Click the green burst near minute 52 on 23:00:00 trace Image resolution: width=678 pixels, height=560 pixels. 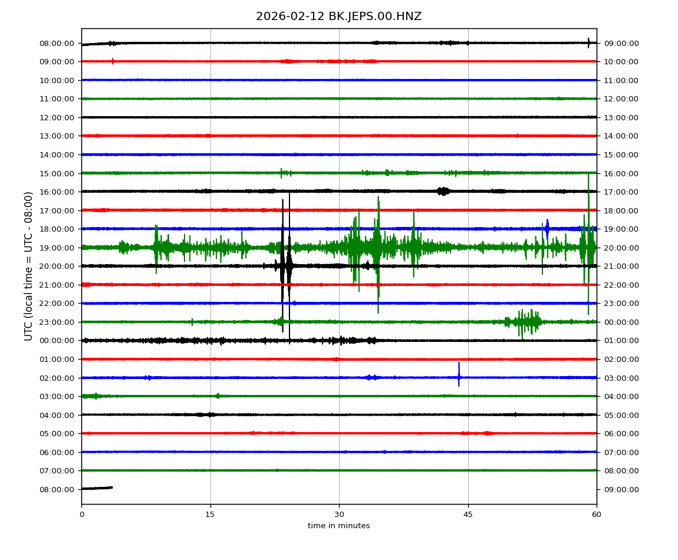point(526,322)
